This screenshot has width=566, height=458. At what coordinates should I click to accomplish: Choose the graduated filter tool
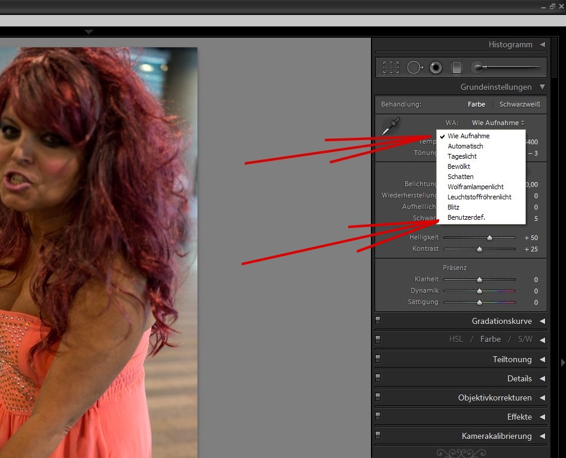(x=457, y=68)
